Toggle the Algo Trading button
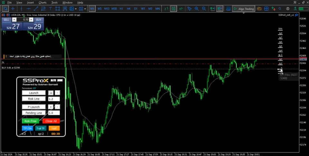The height and width of the screenshot is (156, 309). coord(244,9)
